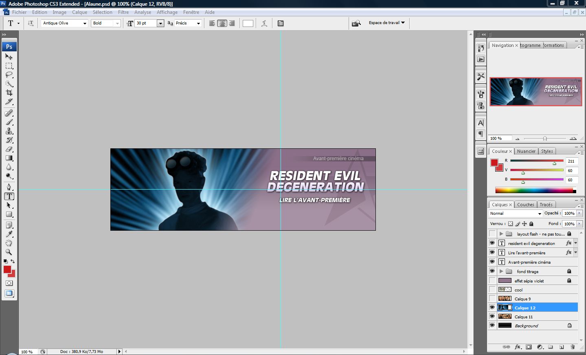The width and height of the screenshot is (586, 355).
Task: Click the navigator zoom slider
Action: (x=545, y=139)
